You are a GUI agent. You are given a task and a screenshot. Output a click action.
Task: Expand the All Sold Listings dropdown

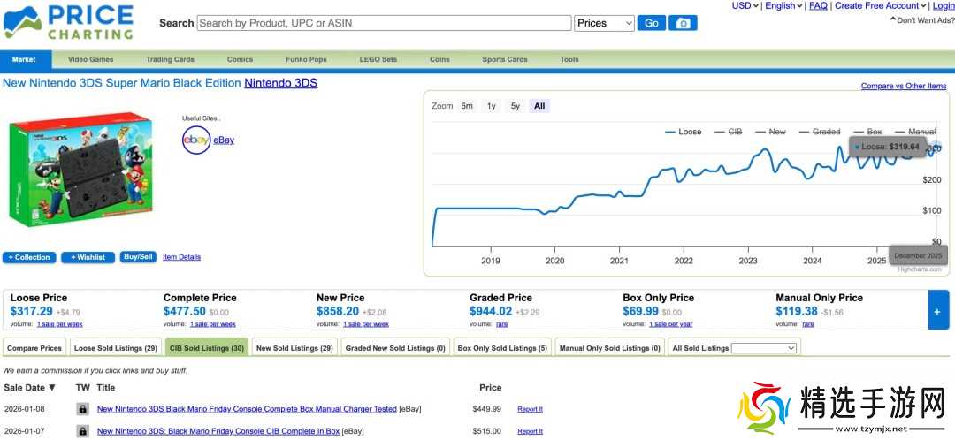click(x=764, y=348)
